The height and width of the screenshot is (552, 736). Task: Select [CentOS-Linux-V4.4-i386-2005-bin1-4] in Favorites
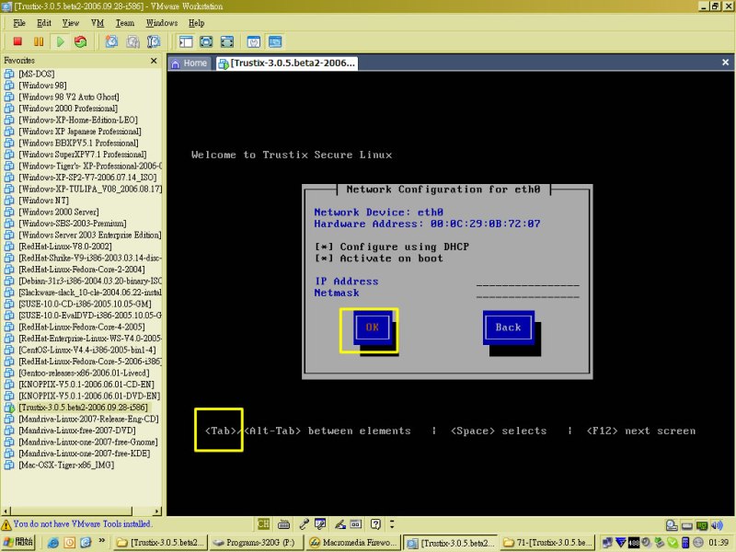[86, 350]
